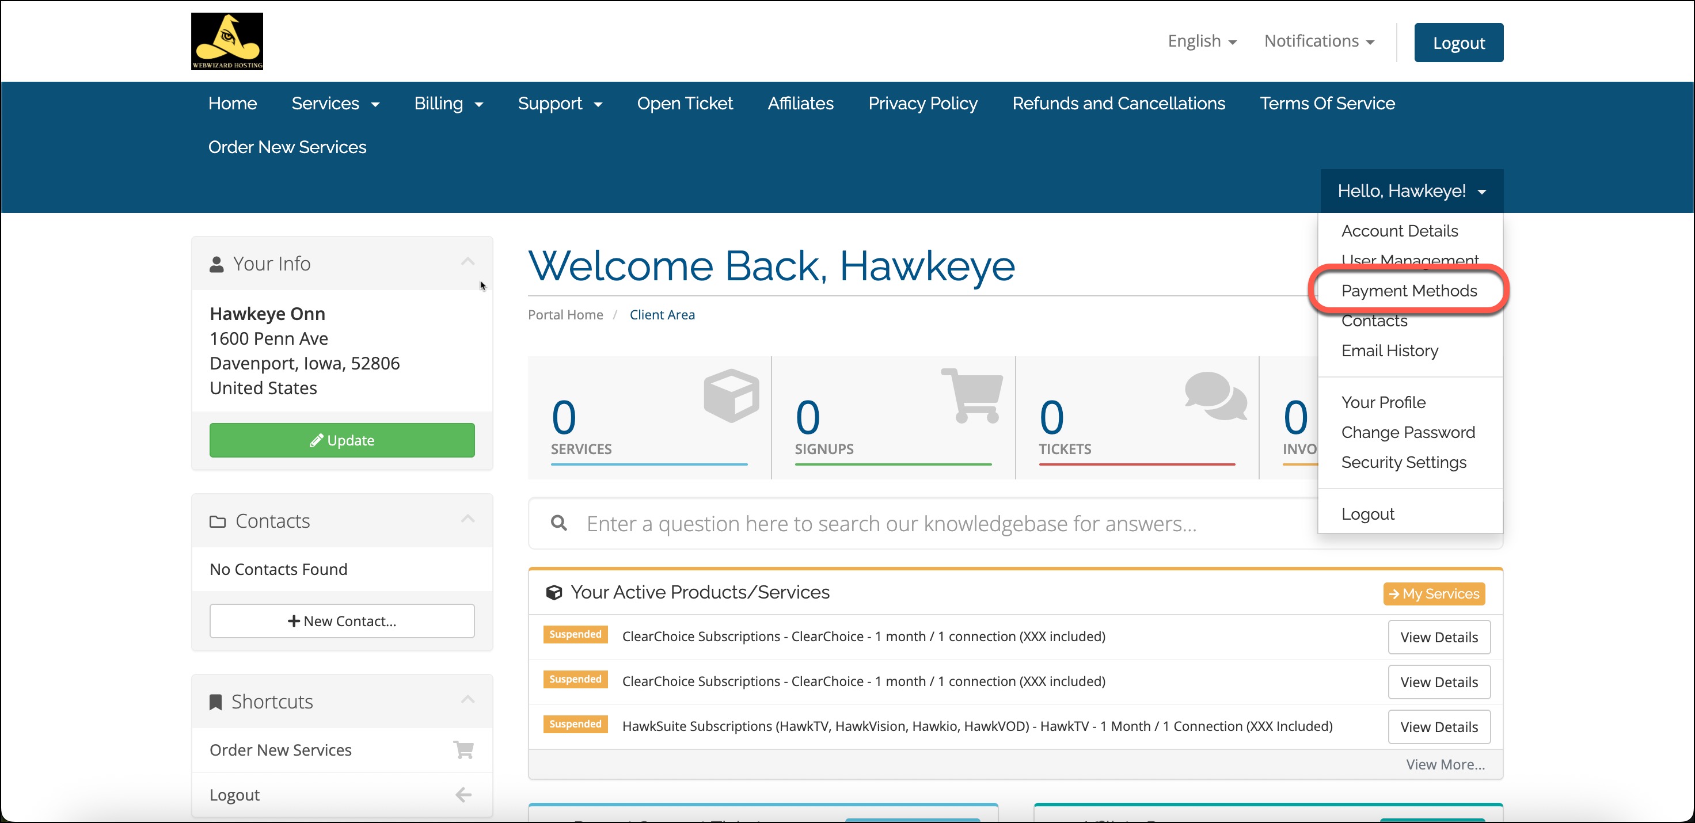Screen dimensions: 1695x823
Task: Click the WebWizard Hosting logo
Action: (x=227, y=41)
